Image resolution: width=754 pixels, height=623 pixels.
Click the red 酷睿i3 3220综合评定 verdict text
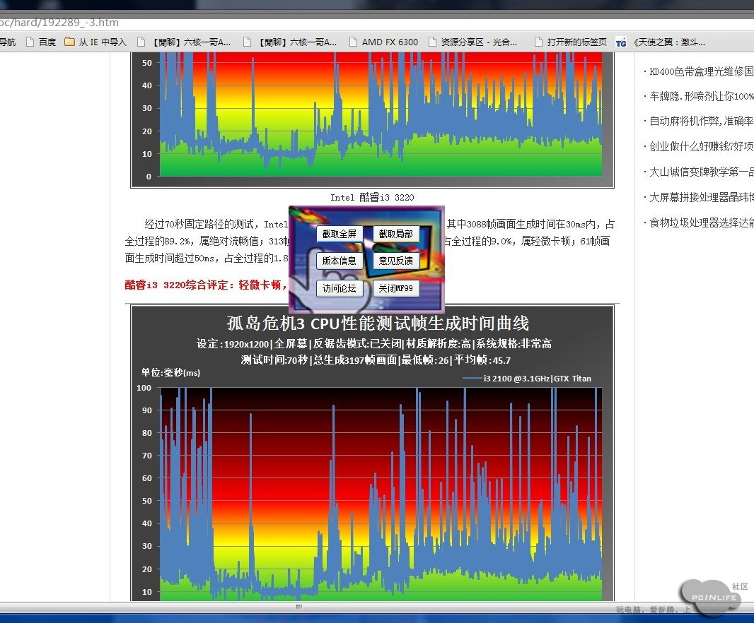tap(206, 285)
